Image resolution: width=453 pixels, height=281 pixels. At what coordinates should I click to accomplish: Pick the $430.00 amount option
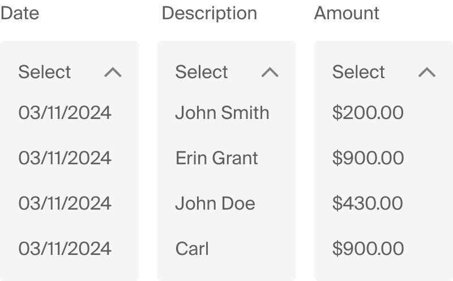click(x=367, y=203)
